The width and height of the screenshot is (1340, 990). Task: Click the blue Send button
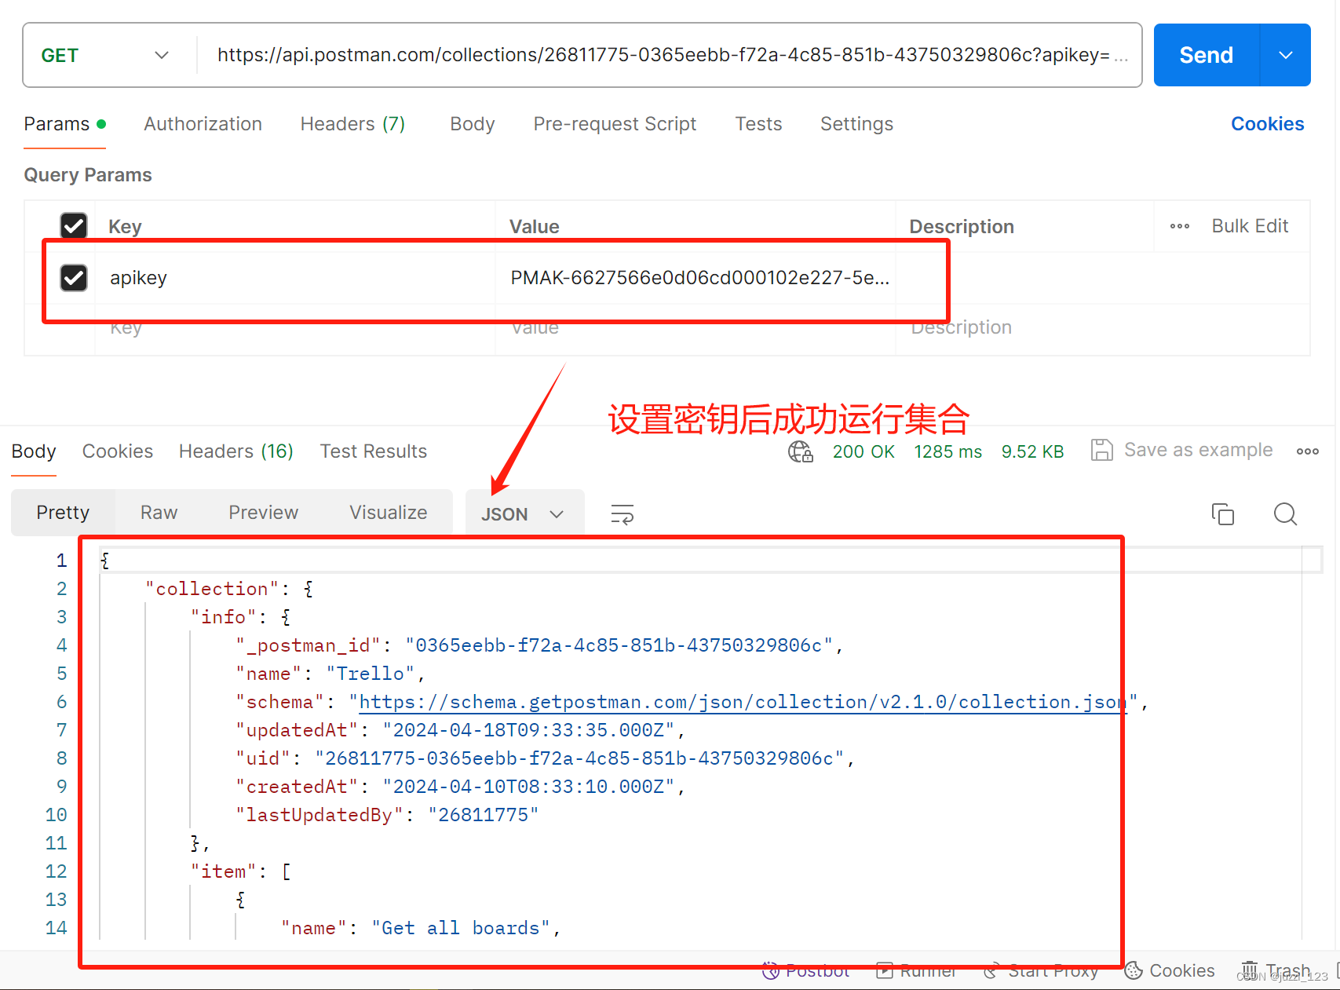[1206, 55]
